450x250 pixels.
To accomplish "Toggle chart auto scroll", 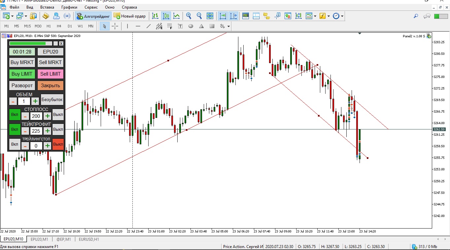I will click(x=223, y=16).
